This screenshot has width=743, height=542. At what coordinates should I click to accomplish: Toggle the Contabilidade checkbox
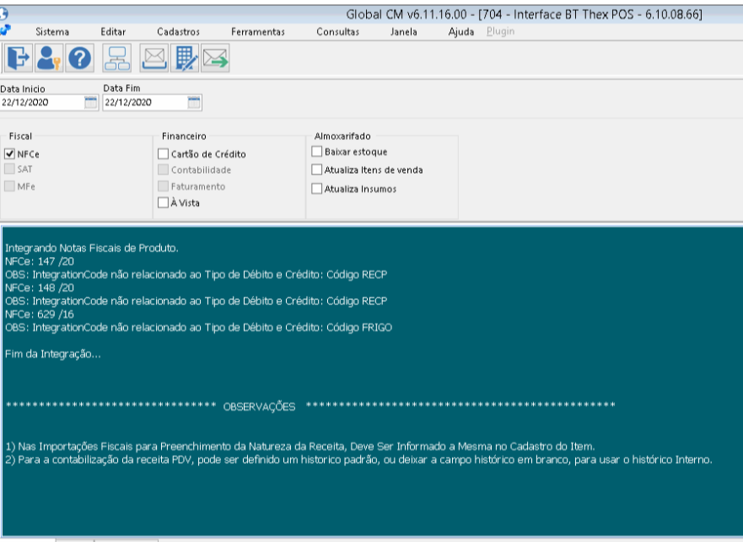163,169
